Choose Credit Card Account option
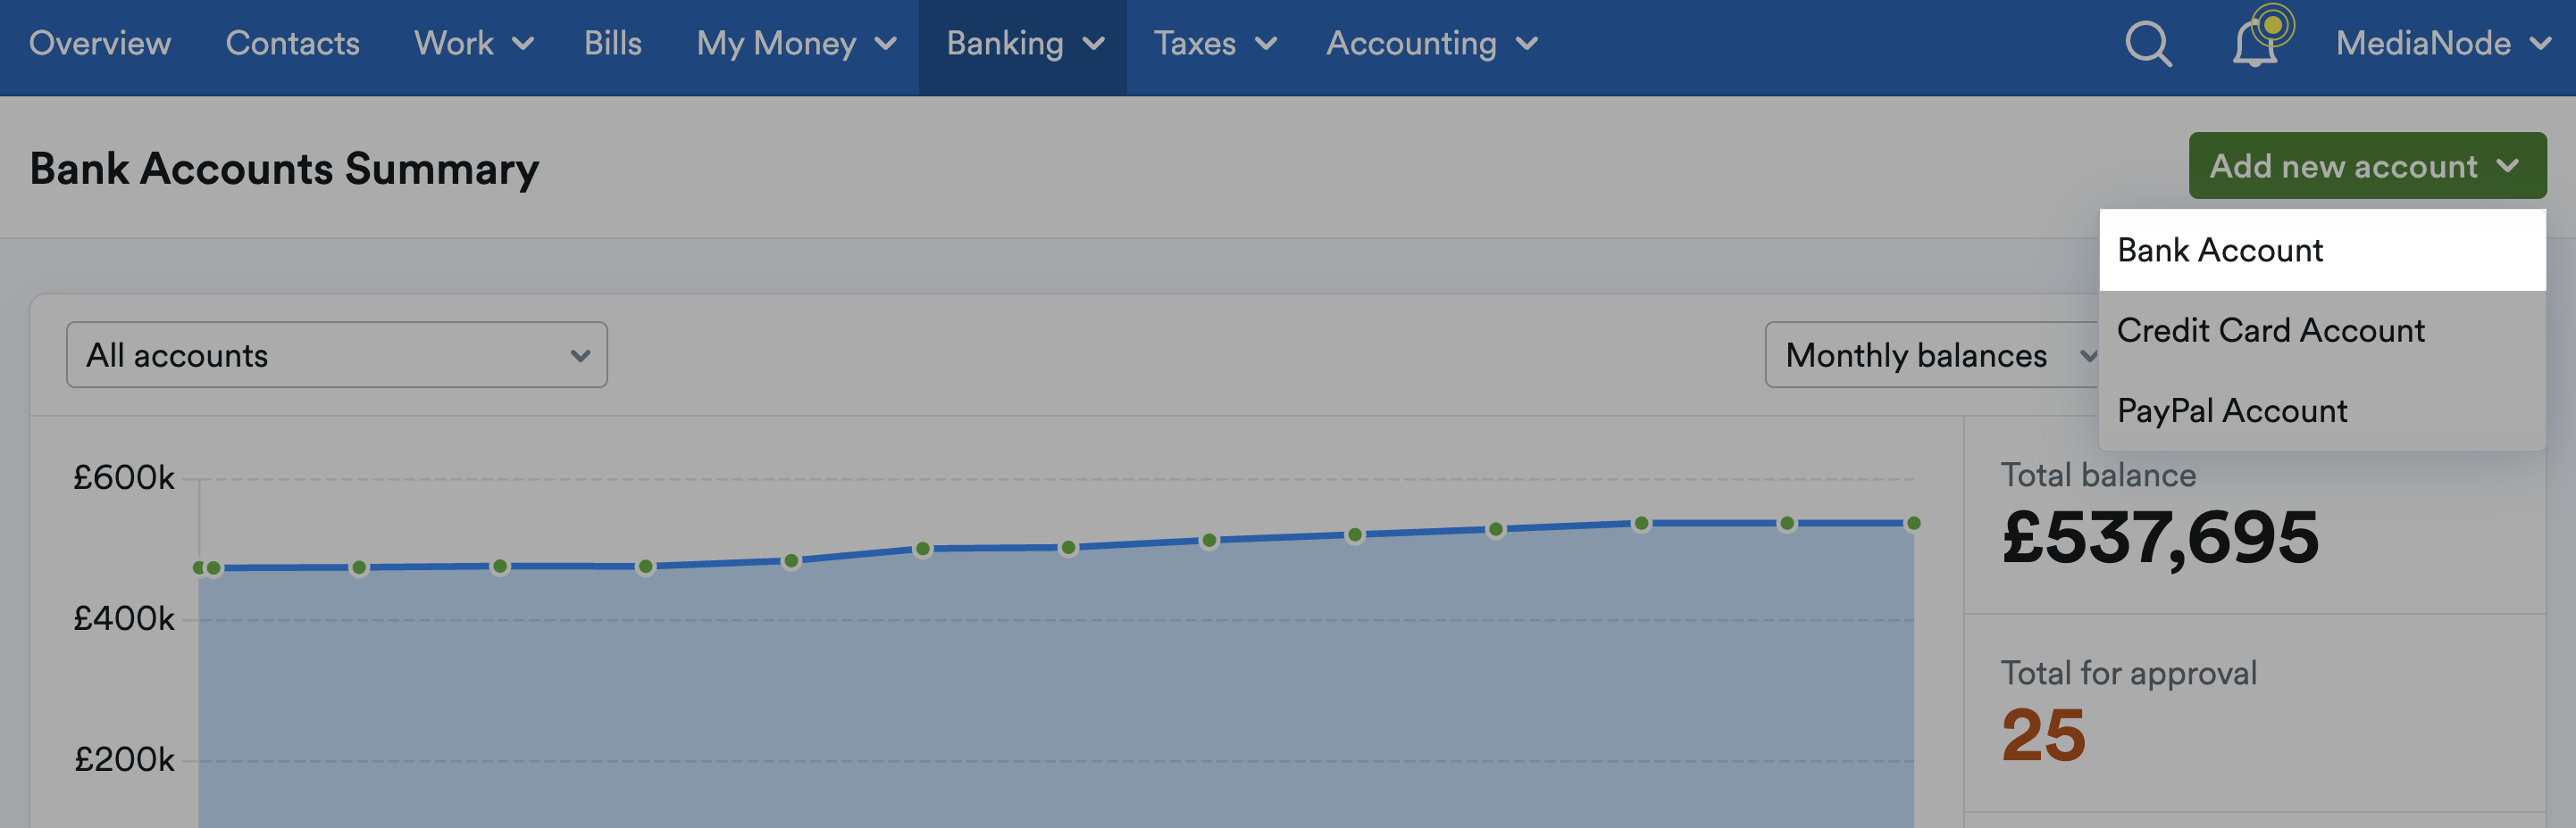The width and height of the screenshot is (2576, 828). tap(2322, 331)
